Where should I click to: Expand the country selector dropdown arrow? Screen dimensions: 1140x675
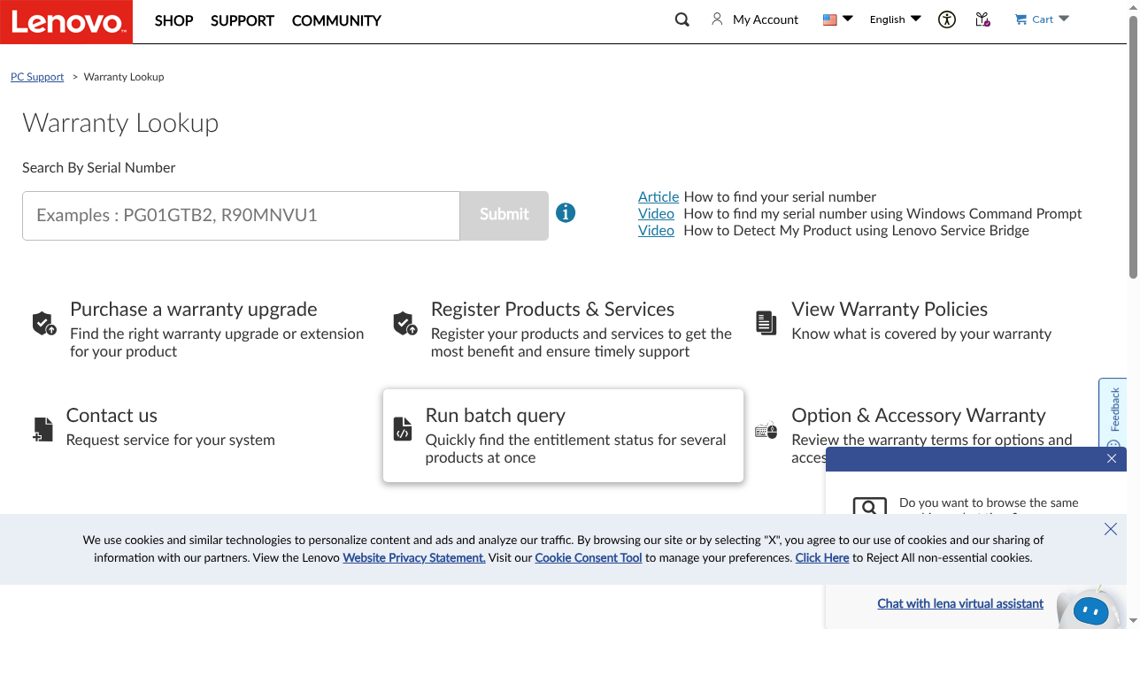tap(848, 19)
